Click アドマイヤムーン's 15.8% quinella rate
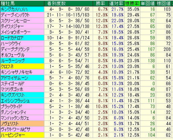The width and height of the screenshot is (173, 140). (x=117, y=78)
